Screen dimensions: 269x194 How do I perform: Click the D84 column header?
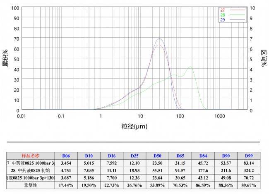(203, 156)
